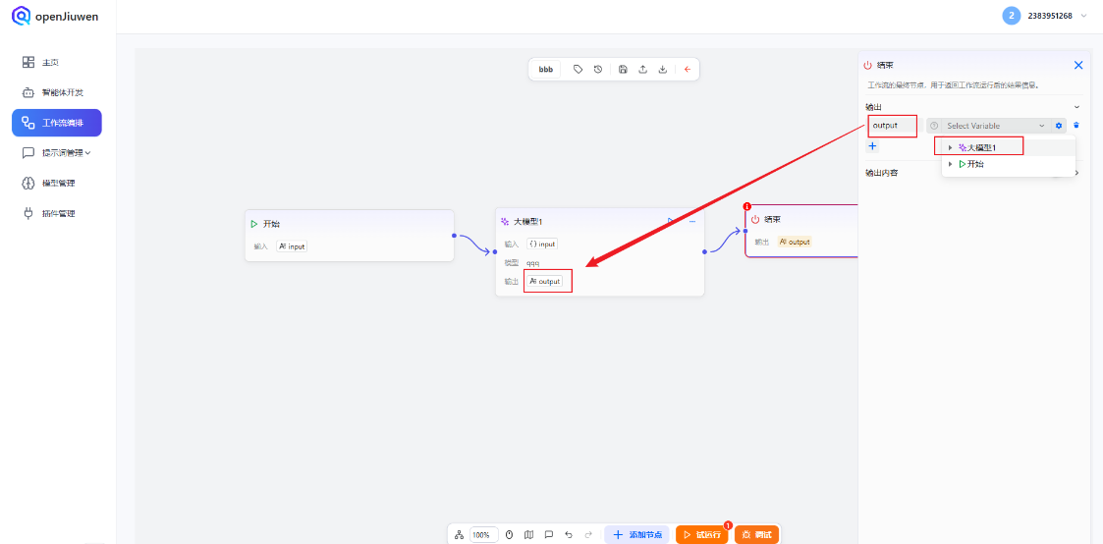Screen dimensions: 1103x544
Task: Click the tag icon in top toolbar
Action: click(578, 70)
